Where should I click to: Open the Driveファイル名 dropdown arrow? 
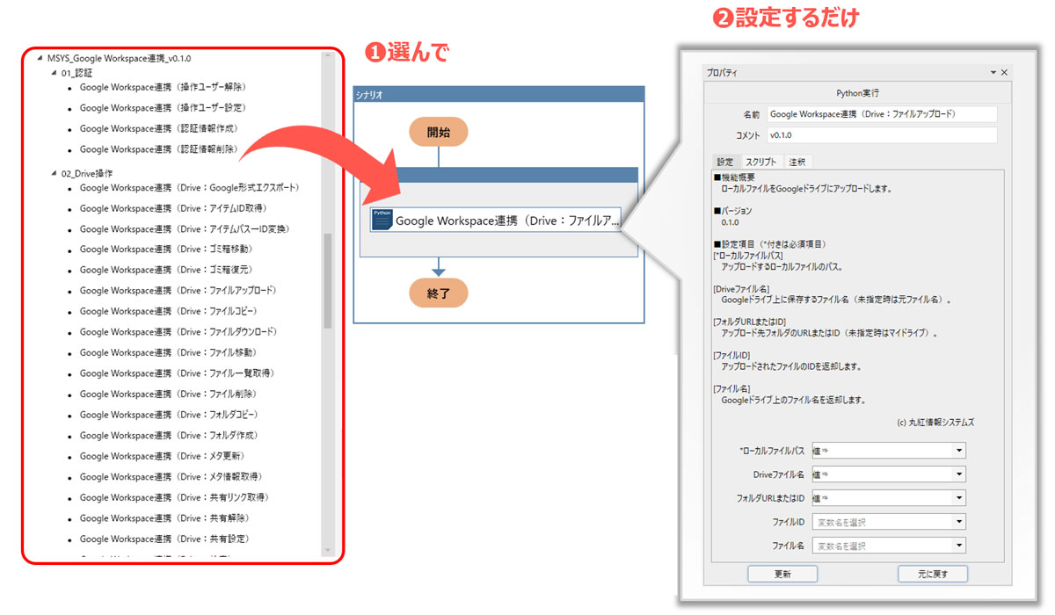pyautogui.click(x=958, y=474)
